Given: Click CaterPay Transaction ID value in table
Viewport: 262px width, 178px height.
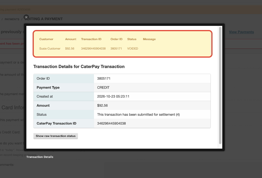Looking at the screenshot, I should click(111, 123).
